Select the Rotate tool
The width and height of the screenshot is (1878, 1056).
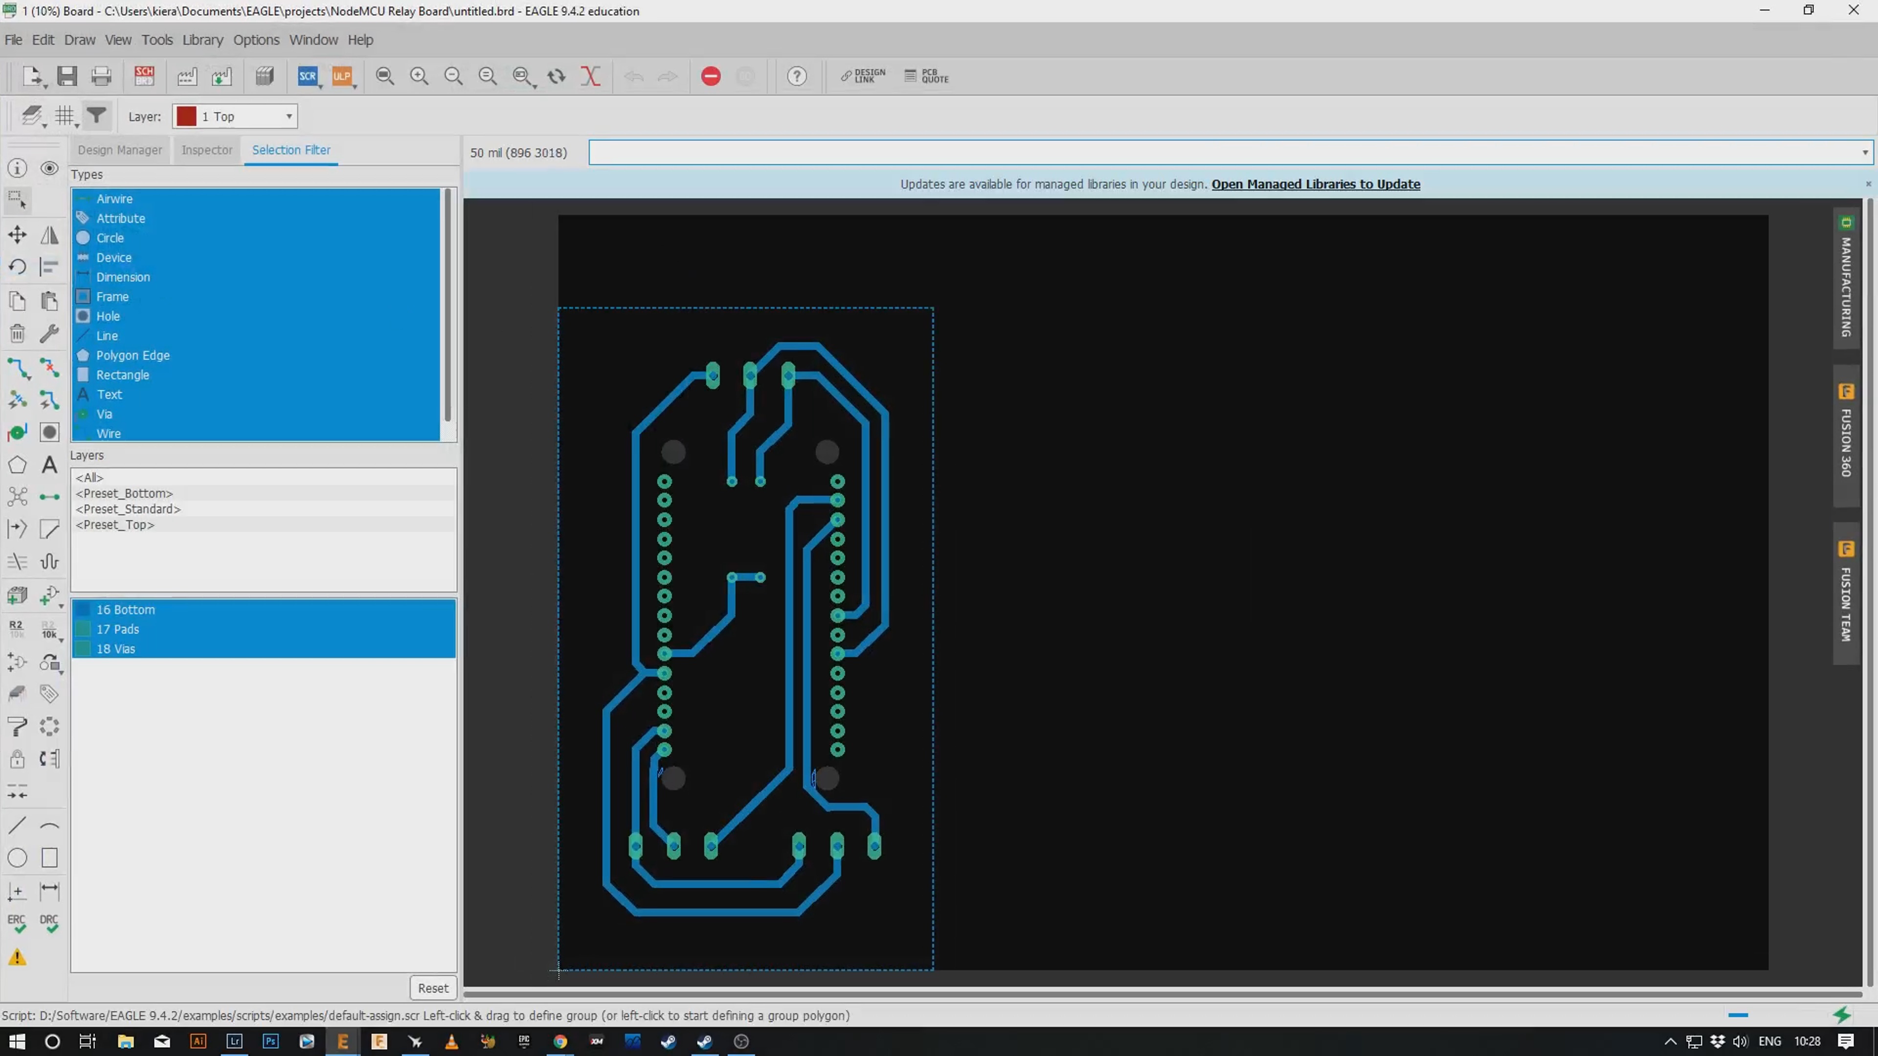pos(18,267)
